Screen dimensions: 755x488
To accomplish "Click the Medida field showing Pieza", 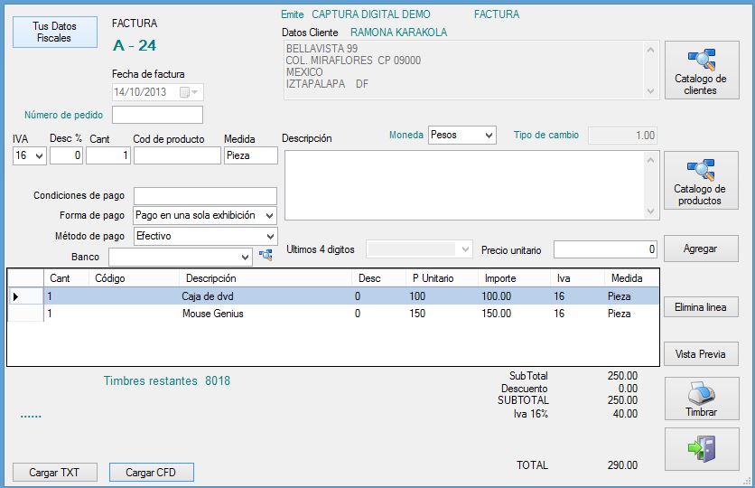I will [251, 155].
